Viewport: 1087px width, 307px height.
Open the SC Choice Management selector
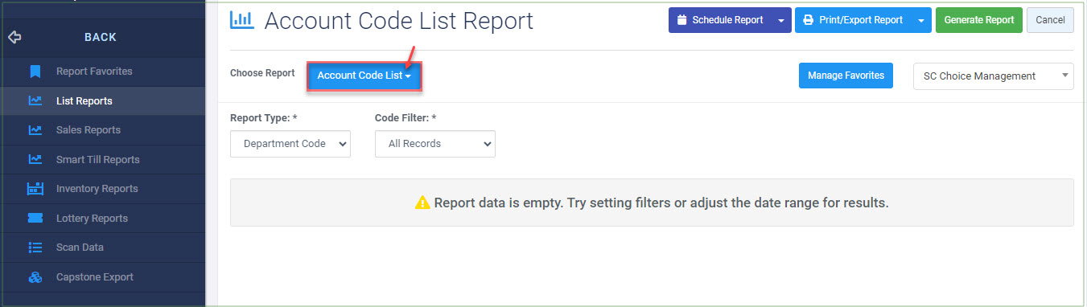click(994, 76)
